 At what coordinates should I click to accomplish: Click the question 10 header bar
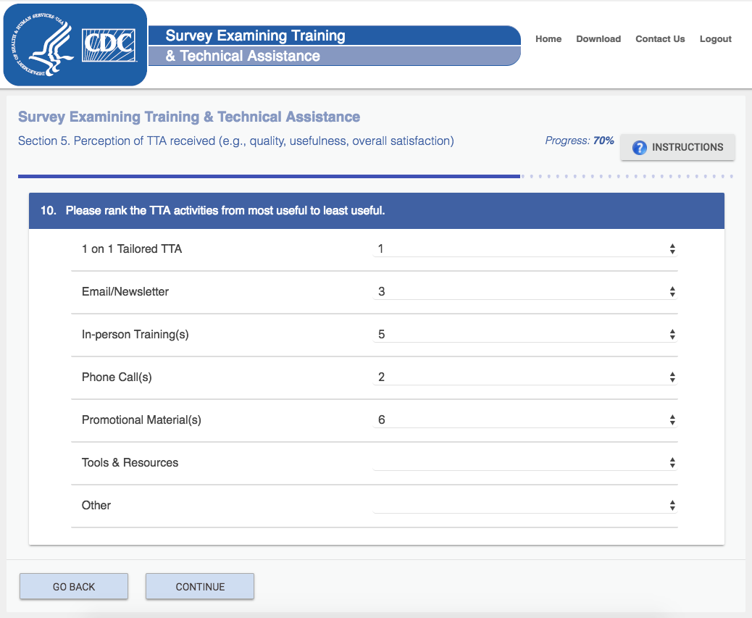click(376, 211)
